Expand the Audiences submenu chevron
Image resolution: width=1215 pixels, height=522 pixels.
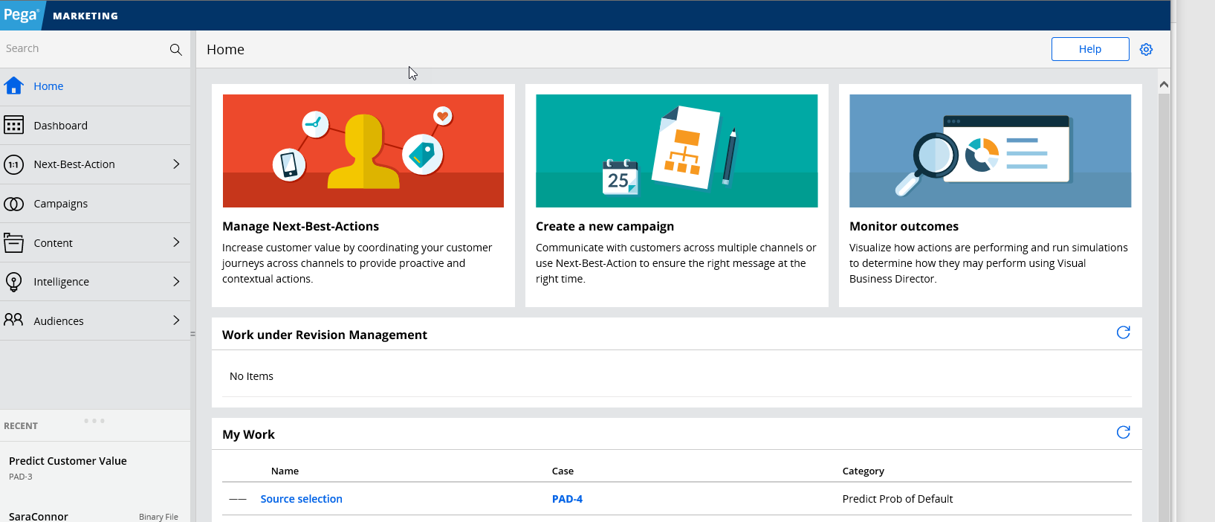click(x=176, y=320)
